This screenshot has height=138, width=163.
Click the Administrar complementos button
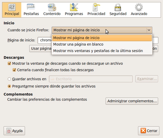tap(132, 101)
